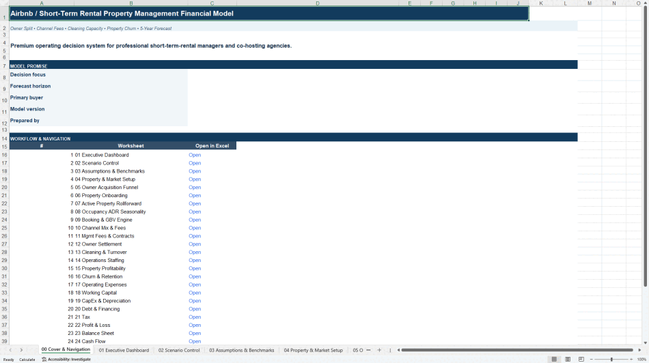649x363 pixels.
Task: Adjust the zoom slider handle
Action: pos(611,360)
